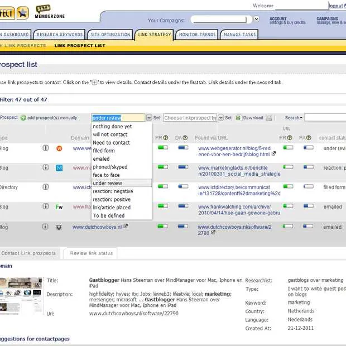346x346 pixels.
Task: Select 'reaction: negative' status option
Action: [122, 191]
